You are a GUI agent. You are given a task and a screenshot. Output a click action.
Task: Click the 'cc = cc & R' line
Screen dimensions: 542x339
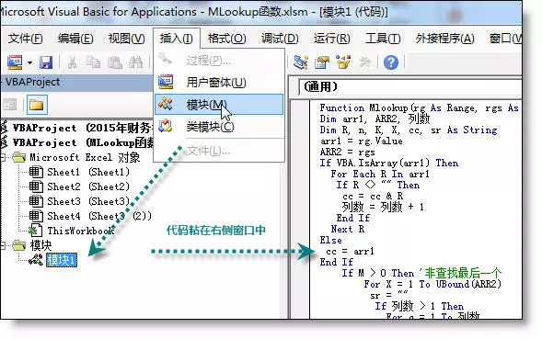(373, 196)
